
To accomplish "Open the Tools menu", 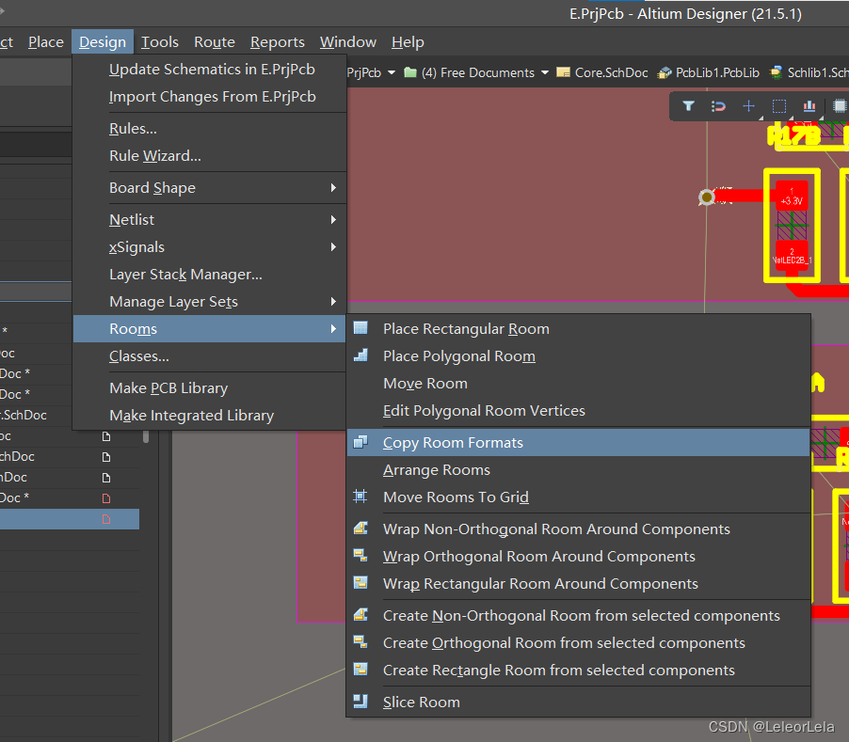I will click(x=160, y=42).
